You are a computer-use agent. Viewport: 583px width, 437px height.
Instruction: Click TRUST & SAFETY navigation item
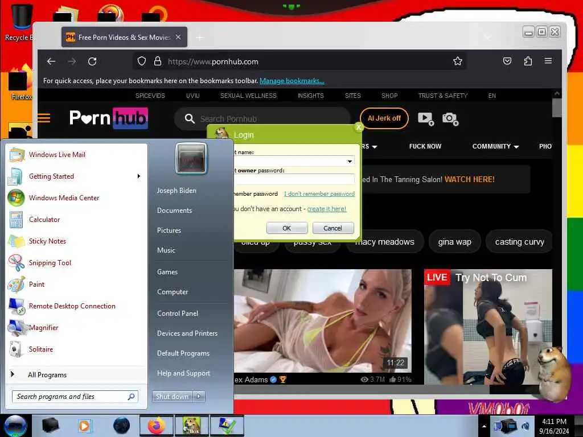point(443,96)
